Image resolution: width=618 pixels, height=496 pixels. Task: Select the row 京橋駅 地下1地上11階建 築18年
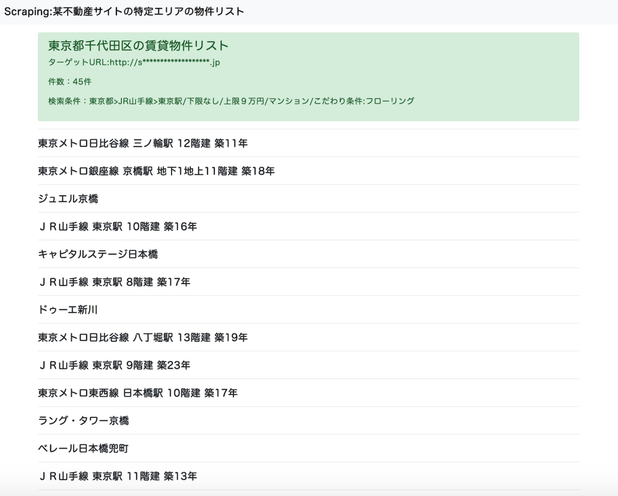coord(308,171)
